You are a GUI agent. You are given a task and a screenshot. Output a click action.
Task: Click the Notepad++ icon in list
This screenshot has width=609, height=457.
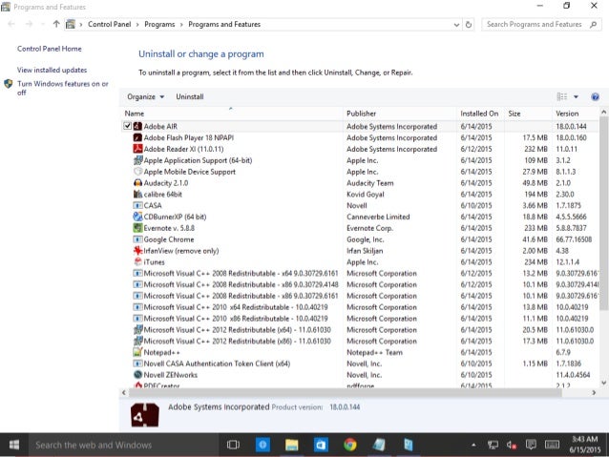pos(137,352)
